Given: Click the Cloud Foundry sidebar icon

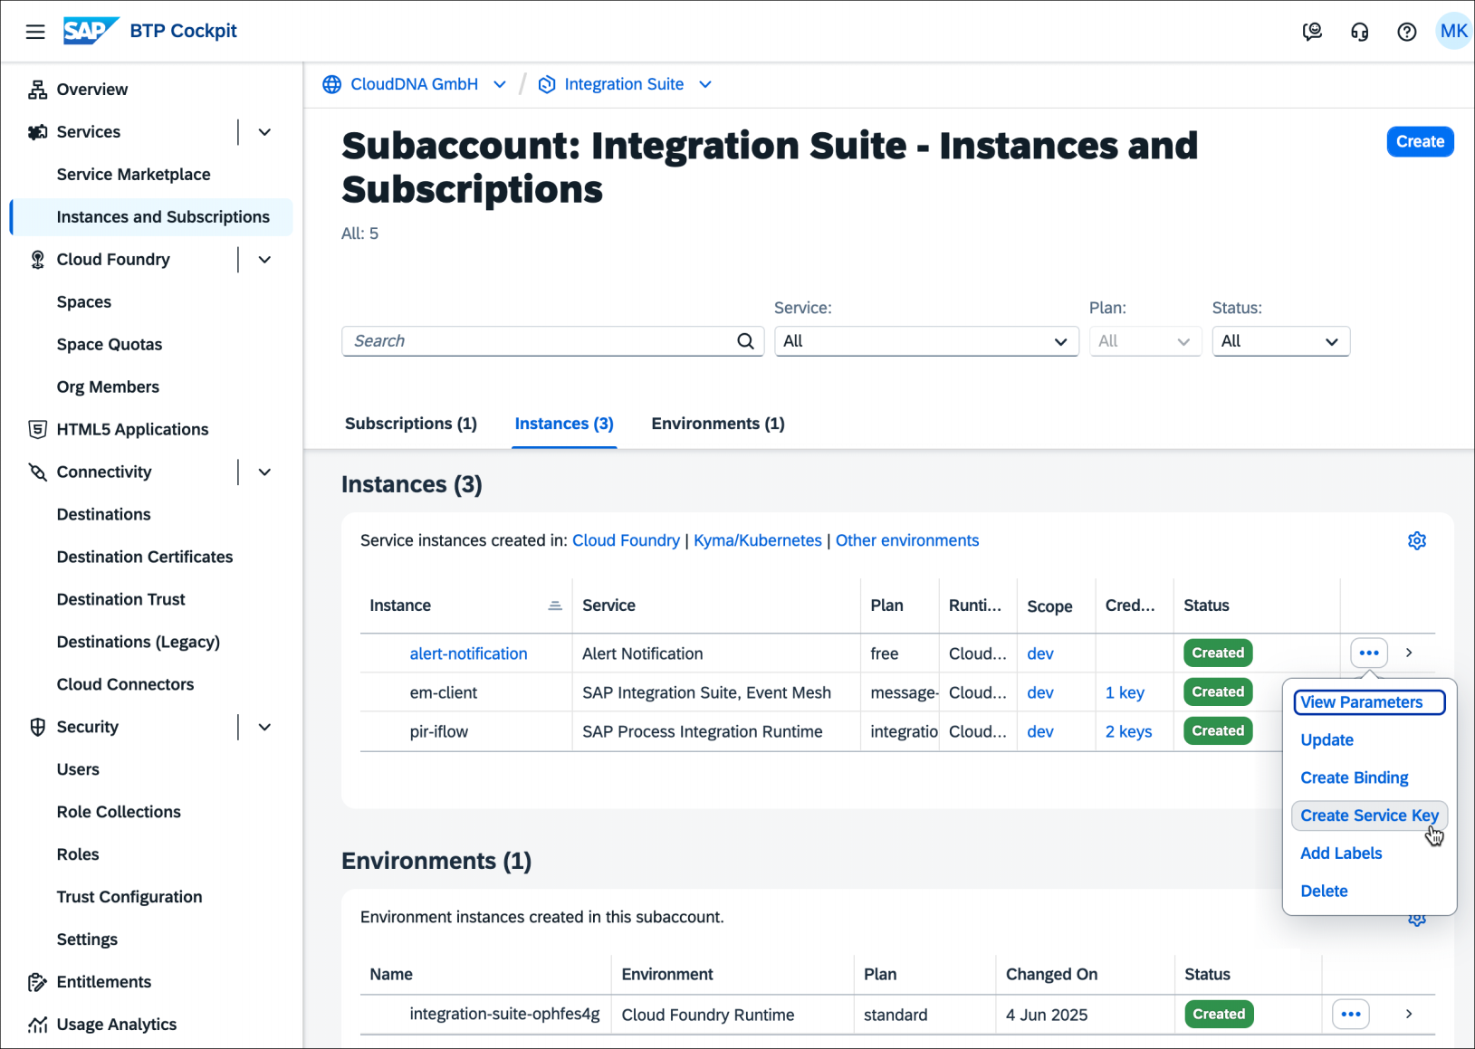Looking at the screenshot, I should click(37, 260).
